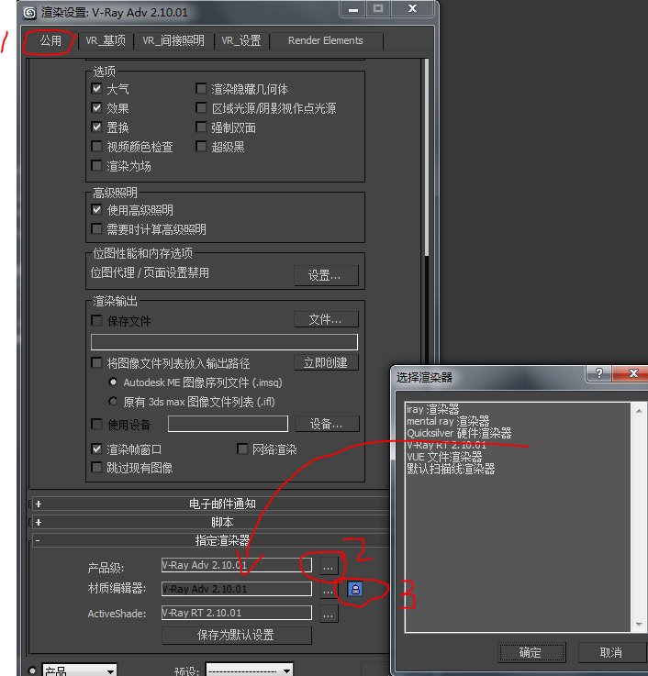Click the lock icon beside material editor renderer
The height and width of the screenshot is (676, 648).
click(355, 589)
